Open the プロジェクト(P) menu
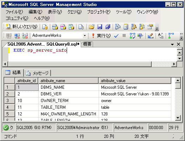The image size is (185, 141). click(x=99, y=12)
